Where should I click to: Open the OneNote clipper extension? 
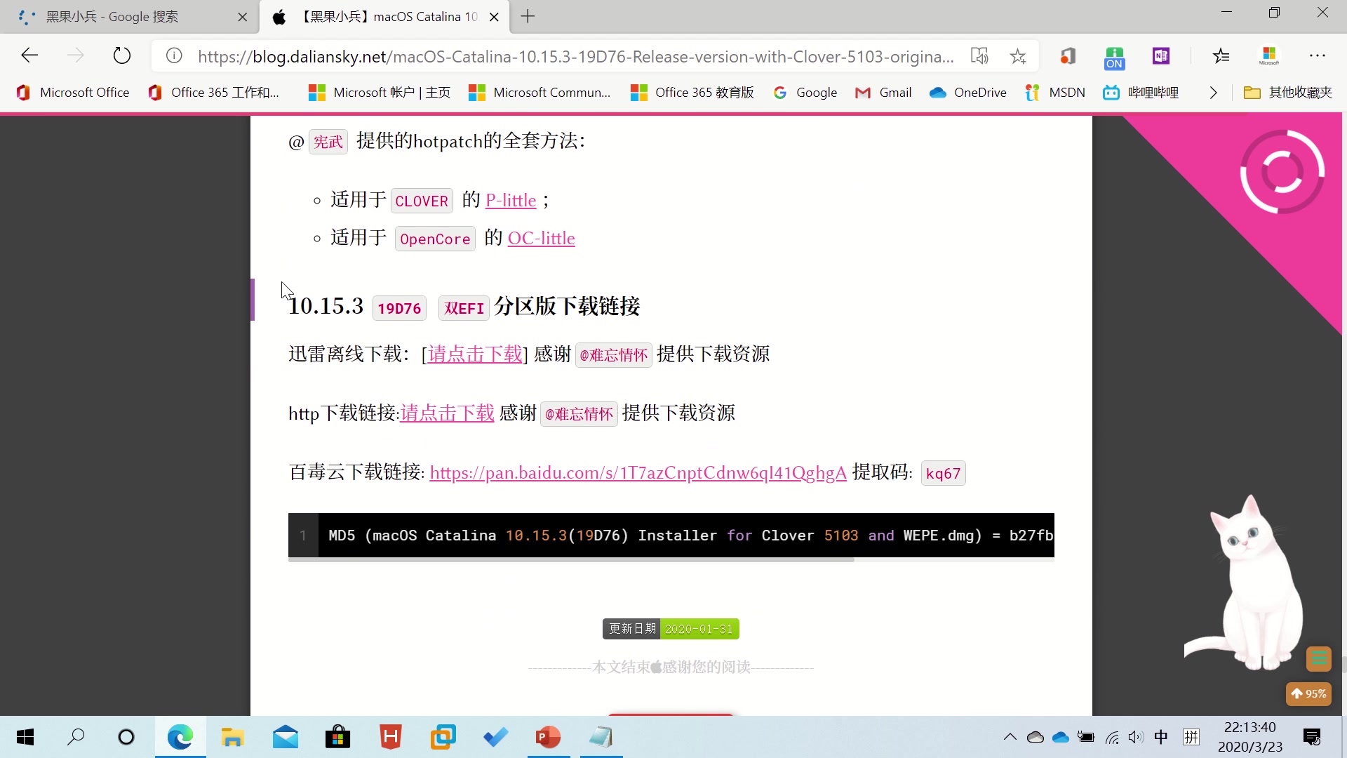point(1161,56)
